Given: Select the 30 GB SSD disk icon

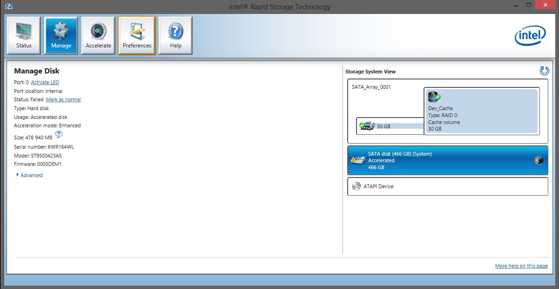Looking at the screenshot, I should tap(367, 125).
